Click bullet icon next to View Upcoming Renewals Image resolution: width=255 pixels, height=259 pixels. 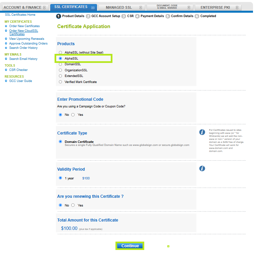click(6, 39)
